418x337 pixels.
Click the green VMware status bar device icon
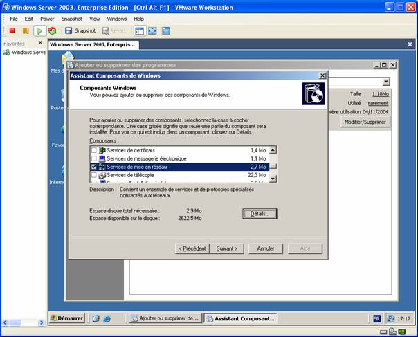point(402,331)
